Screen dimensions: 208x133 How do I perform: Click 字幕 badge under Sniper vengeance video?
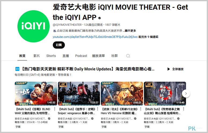point(61,127)
